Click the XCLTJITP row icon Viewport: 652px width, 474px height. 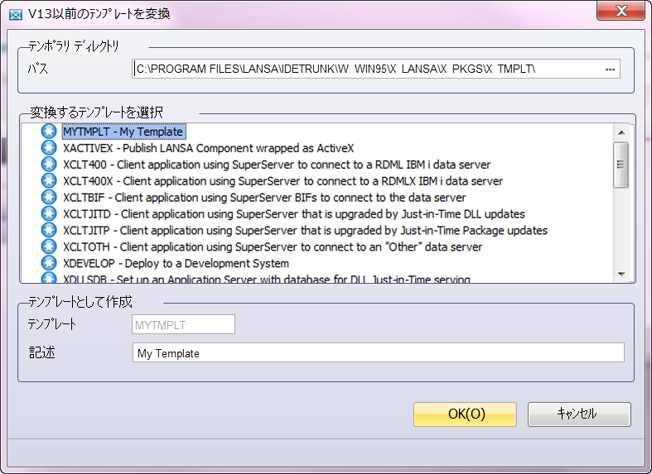[49, 230]
